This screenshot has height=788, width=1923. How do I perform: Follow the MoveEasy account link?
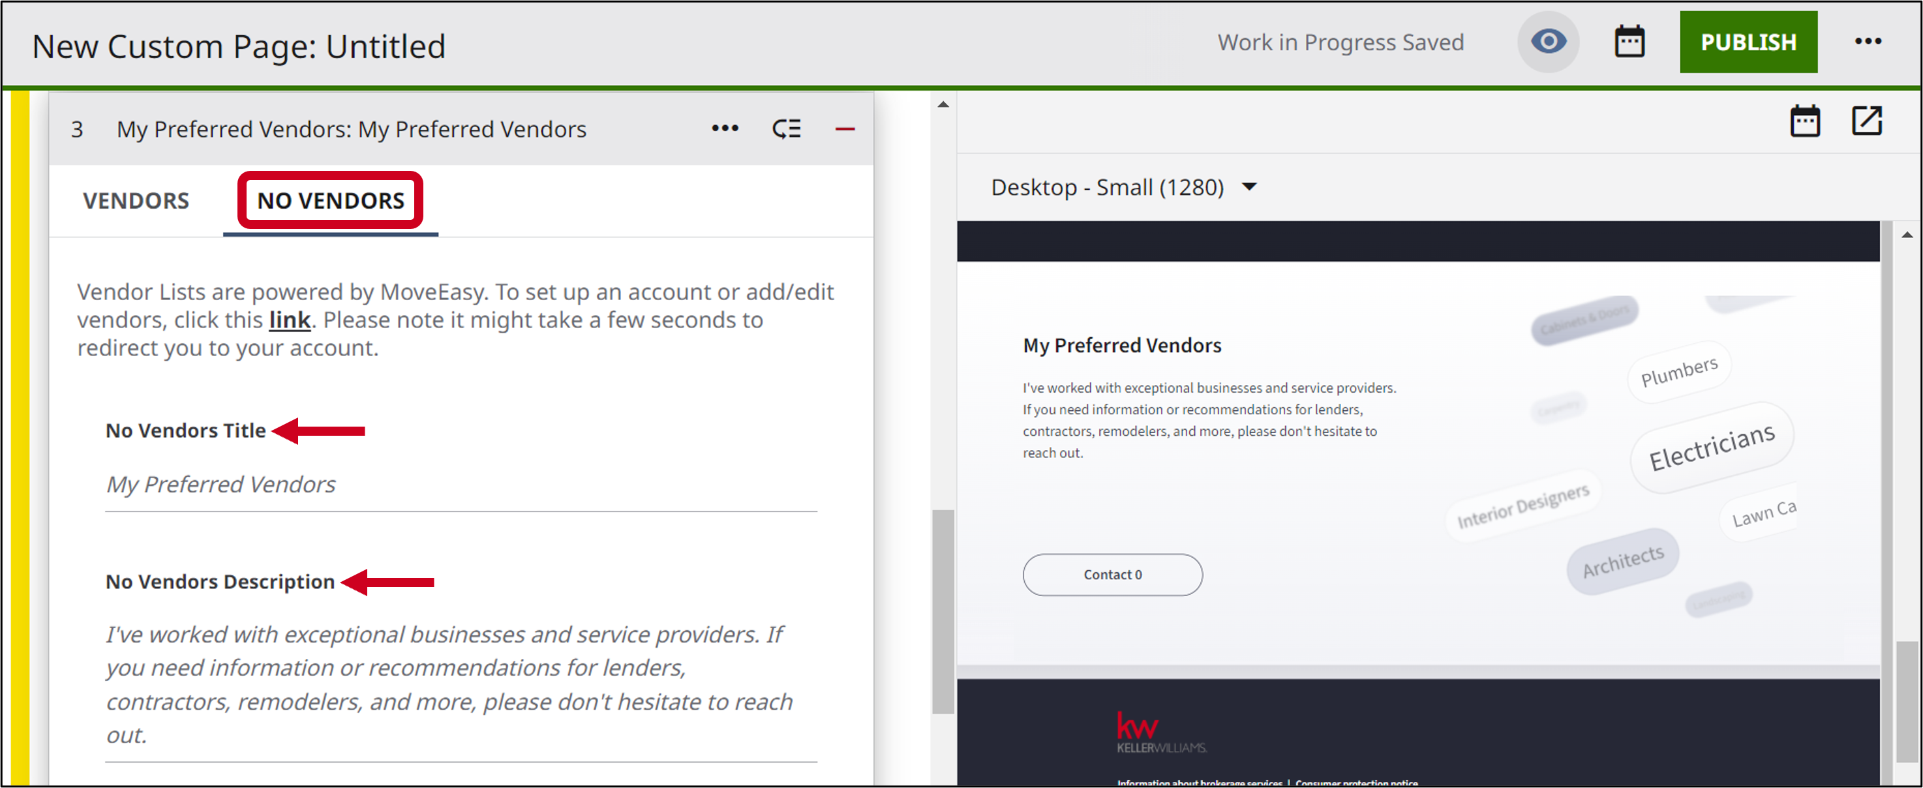pos(289,320)
